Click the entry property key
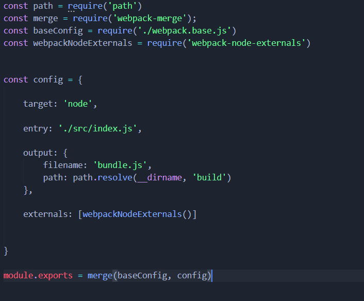The width and height of the screenshot is (364, 301). (36, 128)
